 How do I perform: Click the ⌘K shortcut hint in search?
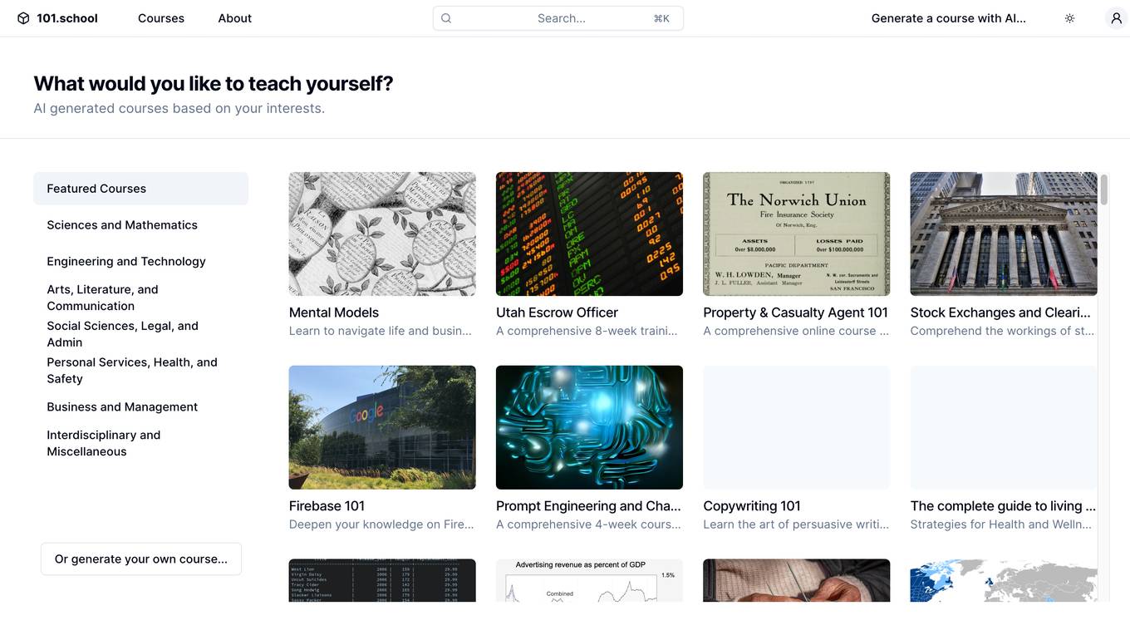click(661, 18)
